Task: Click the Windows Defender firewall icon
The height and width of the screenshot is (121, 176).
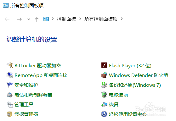Action: 104,75
